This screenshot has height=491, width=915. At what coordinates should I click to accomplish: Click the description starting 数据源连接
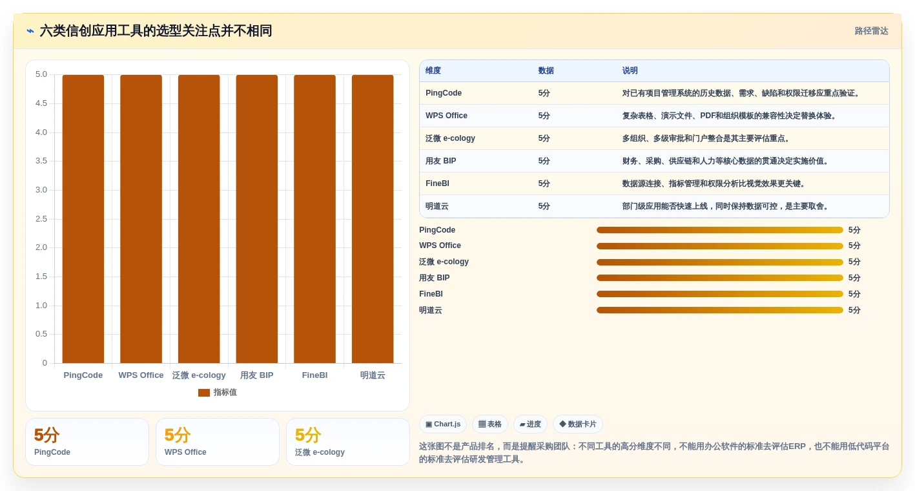(x=715, y=183)
